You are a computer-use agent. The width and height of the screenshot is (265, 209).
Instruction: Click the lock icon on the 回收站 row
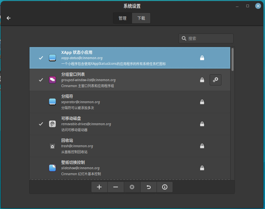tap(202, 146)
